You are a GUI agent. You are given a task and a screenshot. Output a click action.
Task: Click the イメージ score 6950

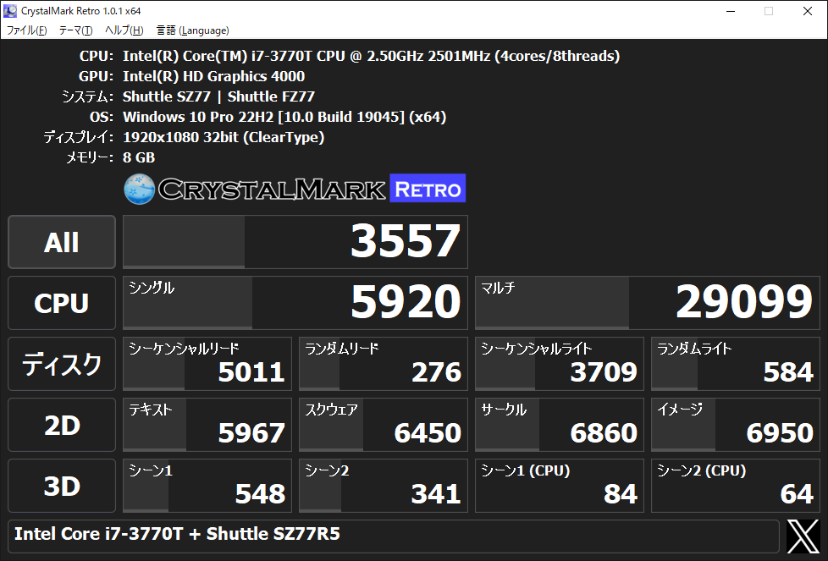pos(736,425)
